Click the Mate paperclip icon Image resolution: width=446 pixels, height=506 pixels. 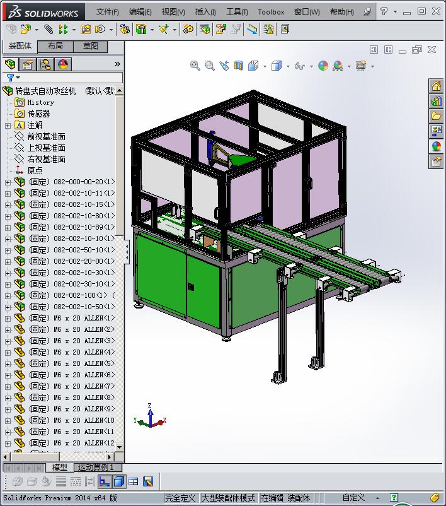(49, 30)
